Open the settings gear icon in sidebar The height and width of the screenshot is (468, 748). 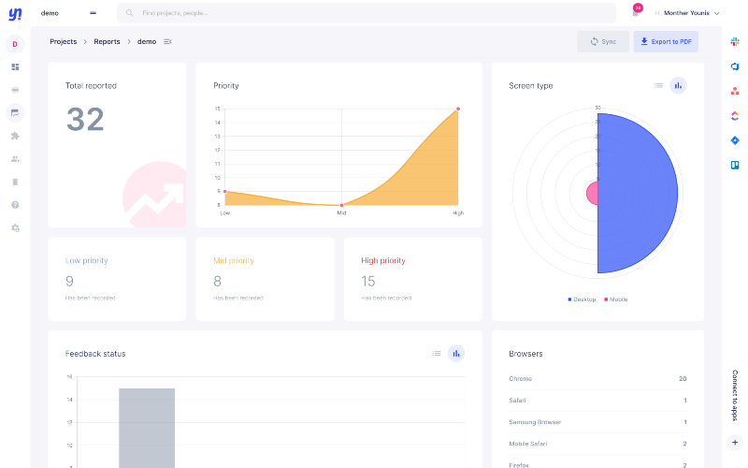pos(15,228)
